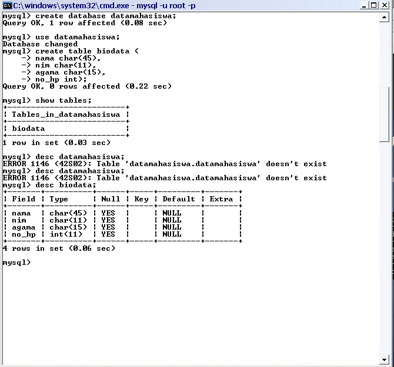This screenshot has height=367, width=394.
Task: Click the 'Type' column header
Action: coord(59,199)
